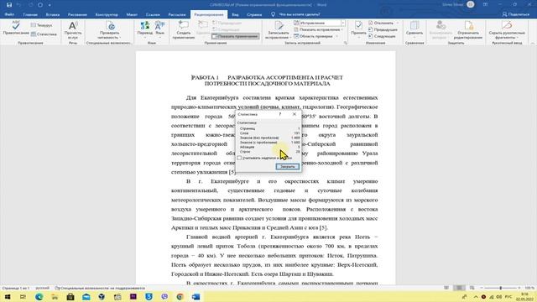537x302 pixels.
Task: Start tracking with Записывать исправления
Action: [279, 30]
